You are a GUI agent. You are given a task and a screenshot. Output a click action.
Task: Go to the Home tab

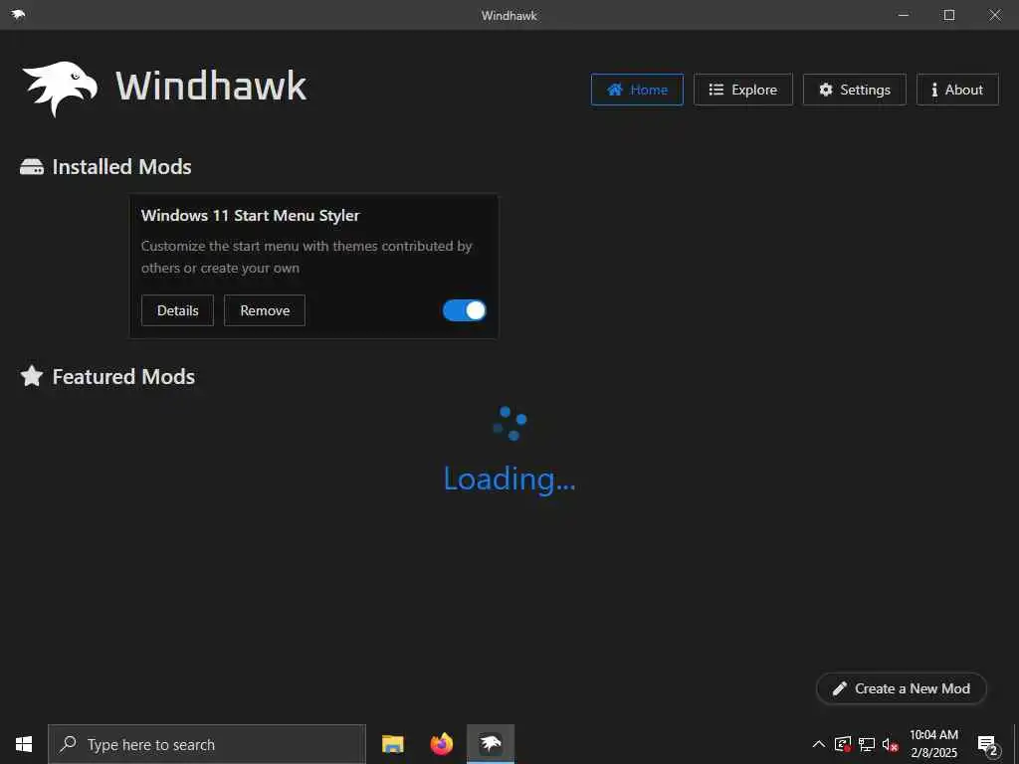click(x=637, y=90)
